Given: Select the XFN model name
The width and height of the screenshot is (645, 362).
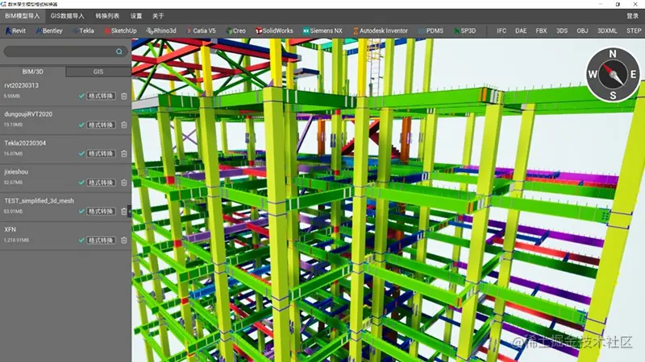Looking at the screenshot, I should click(10, 229).
